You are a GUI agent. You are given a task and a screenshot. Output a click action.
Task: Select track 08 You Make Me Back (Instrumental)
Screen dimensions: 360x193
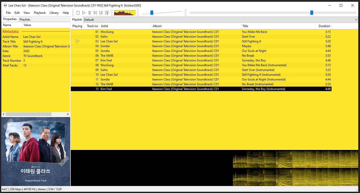(x=201, y=65)
